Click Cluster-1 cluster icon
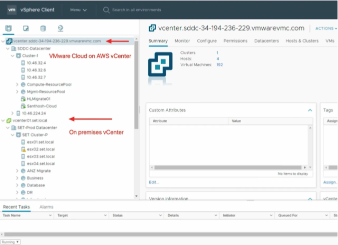This screenshot has height=245, width=338. [19, 55]
